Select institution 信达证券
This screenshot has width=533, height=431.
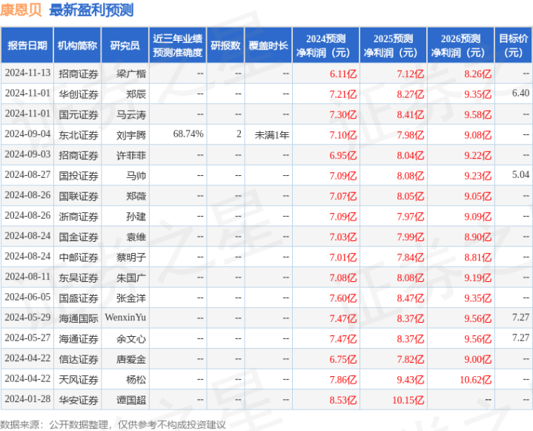[x=79, y=360]
